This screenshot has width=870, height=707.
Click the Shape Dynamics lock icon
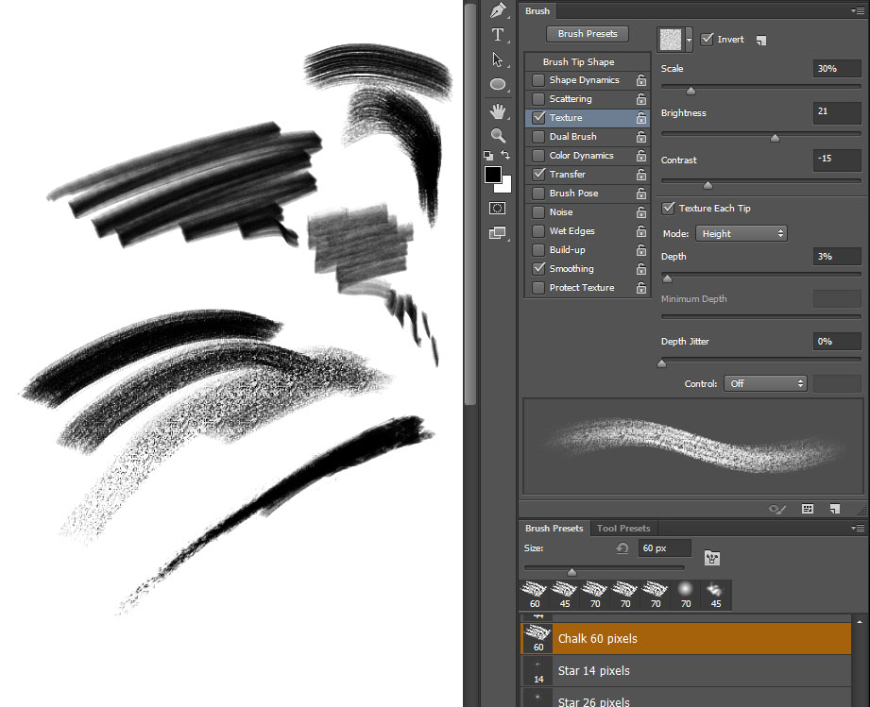click(641, 80)
